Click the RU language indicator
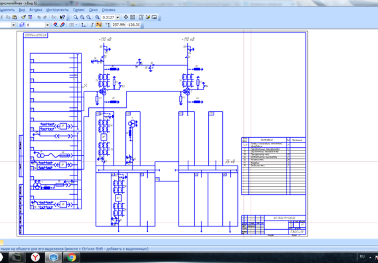The width and height of the screenshot is (378, 263). click(x=362, y=257)
